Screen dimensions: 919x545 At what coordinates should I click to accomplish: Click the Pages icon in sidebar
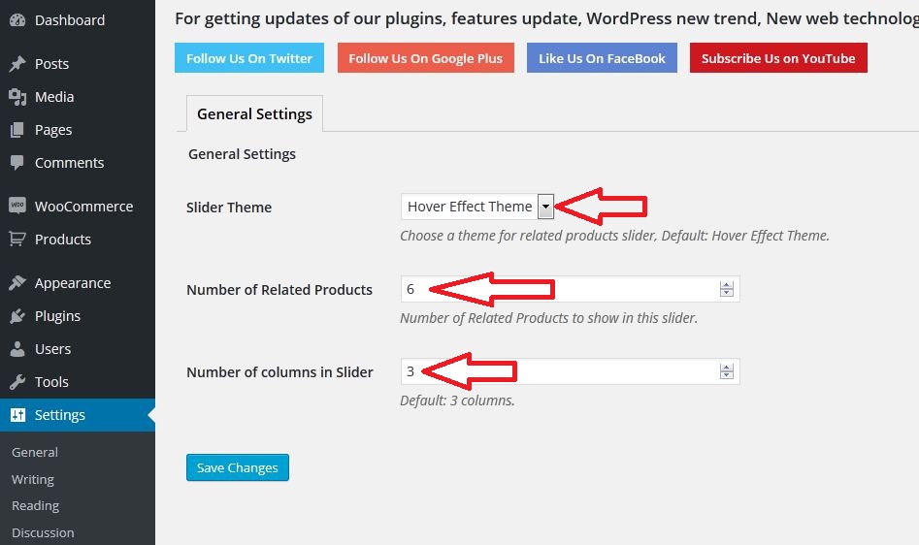click(x=17, y=129)
